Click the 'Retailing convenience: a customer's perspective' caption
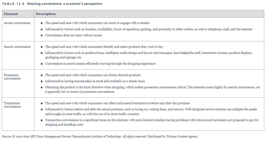Viewport: 268px width, 142px height. click(65, 4)
